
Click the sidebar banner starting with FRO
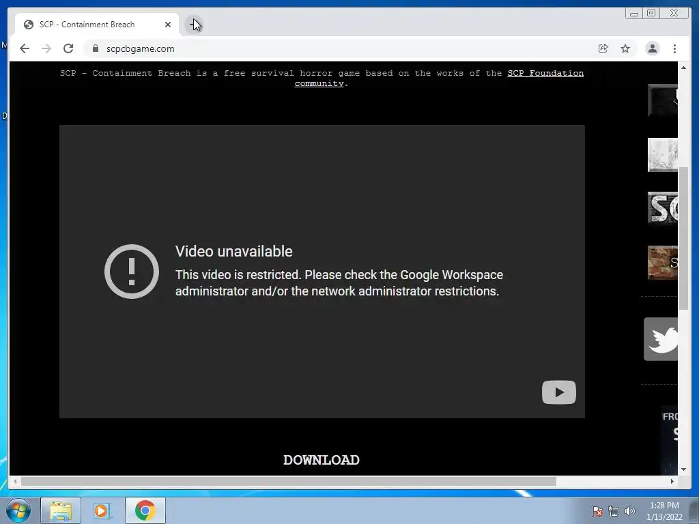[x=669, y=440]
